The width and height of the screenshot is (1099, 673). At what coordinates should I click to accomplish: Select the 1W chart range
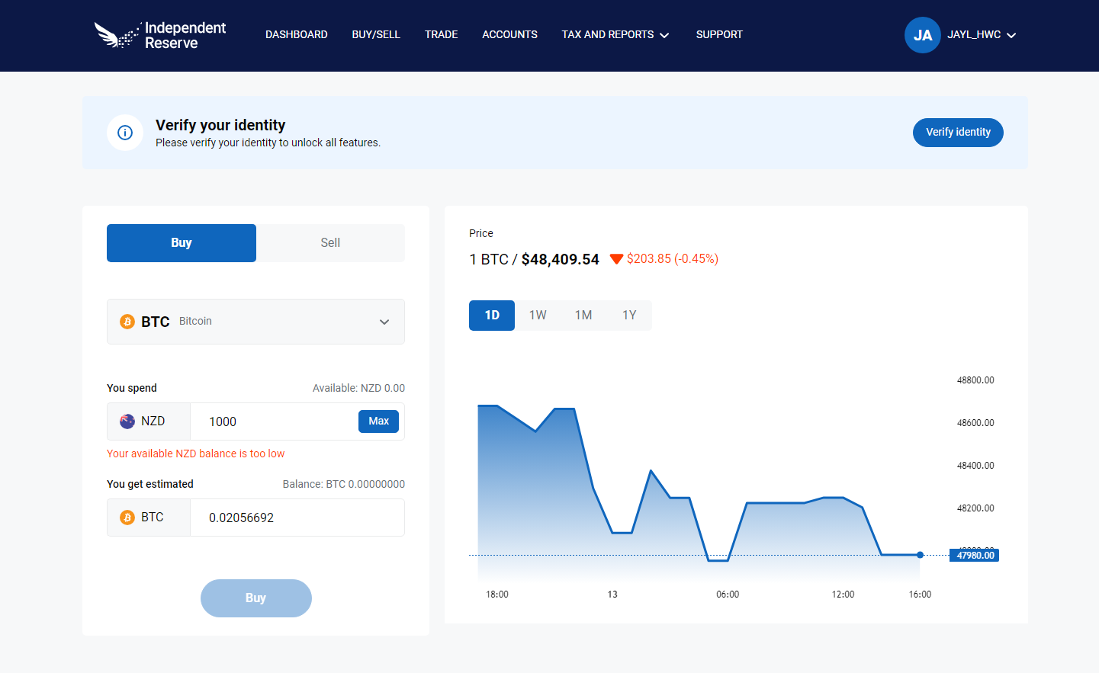coord(538,316)
